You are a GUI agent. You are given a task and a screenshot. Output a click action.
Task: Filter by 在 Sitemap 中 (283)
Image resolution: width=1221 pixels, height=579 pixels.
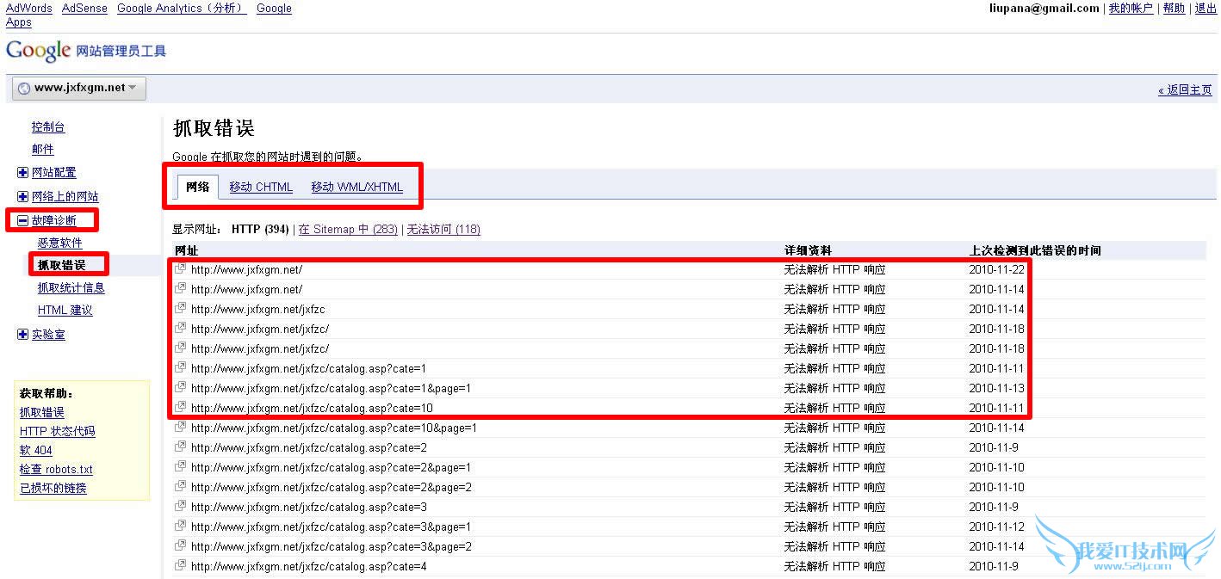point(348,230)
